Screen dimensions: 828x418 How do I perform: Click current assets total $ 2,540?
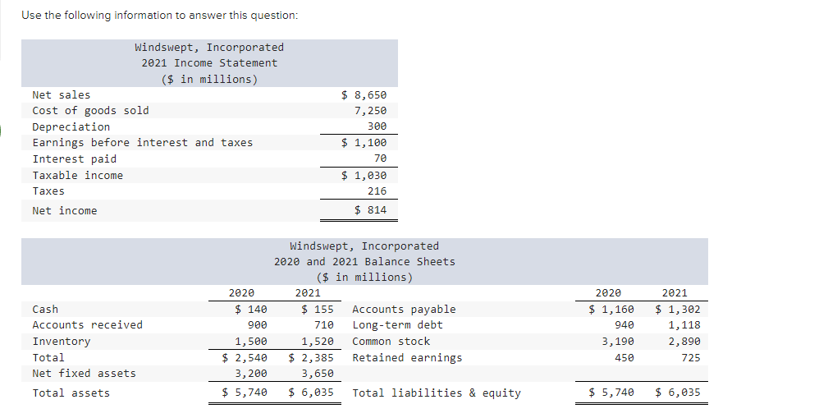pos(245,358)
